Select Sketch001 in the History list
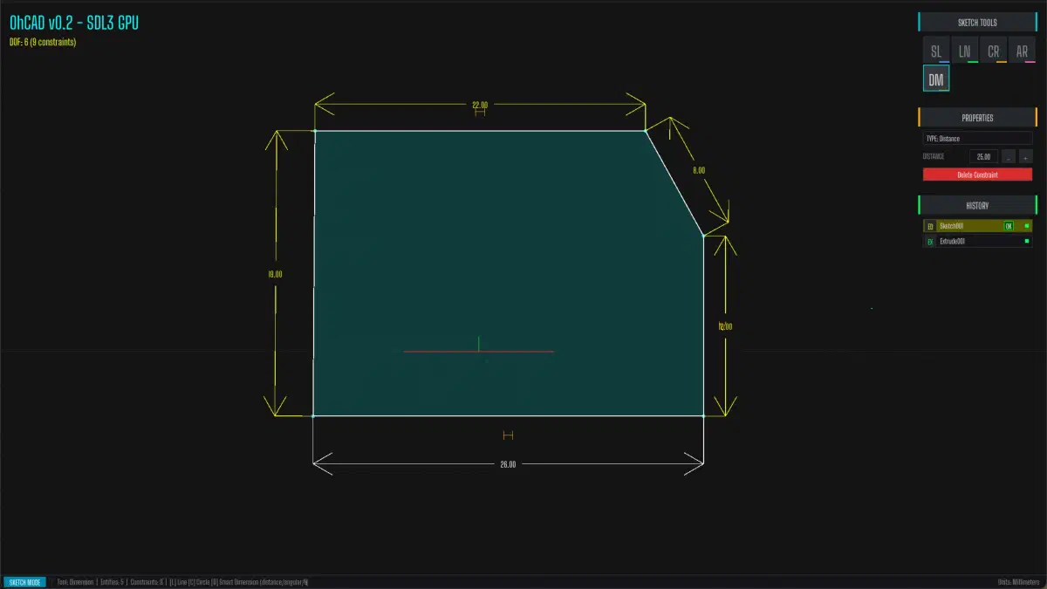 977,226
